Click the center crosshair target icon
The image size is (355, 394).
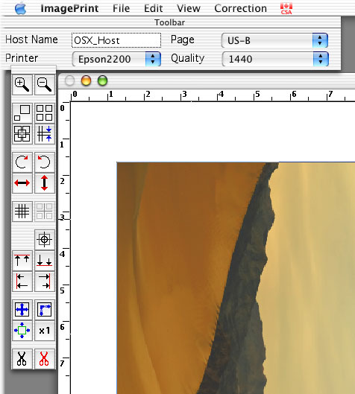click(x=45, y=240)
